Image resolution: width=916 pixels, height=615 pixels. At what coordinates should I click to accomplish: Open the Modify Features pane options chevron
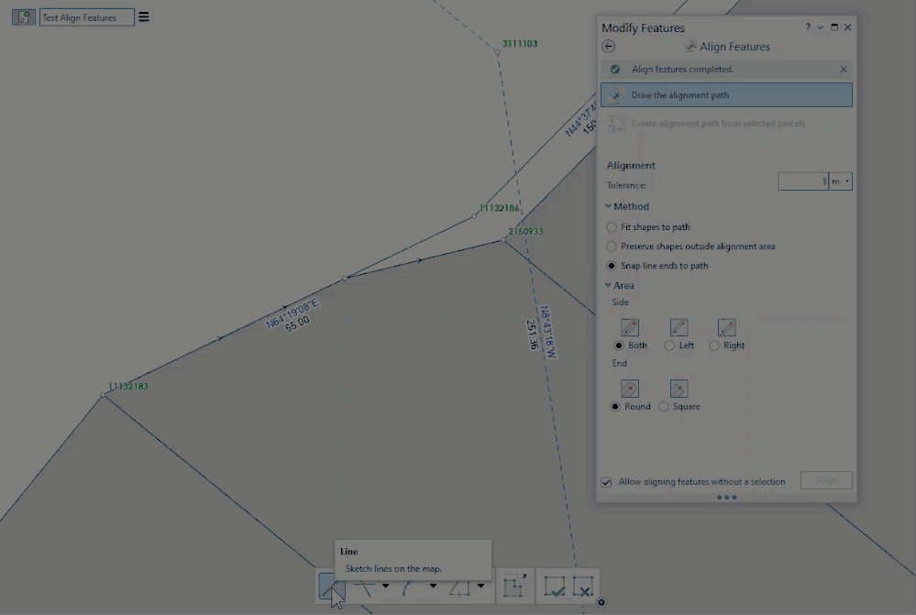click(x=820, y=27)
